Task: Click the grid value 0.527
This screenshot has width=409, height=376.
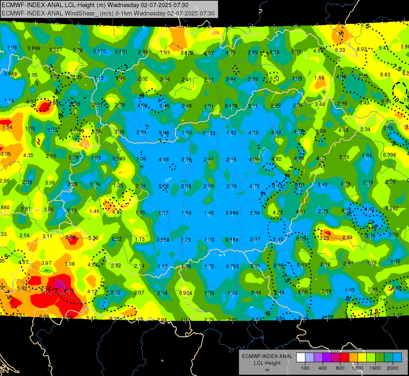Action: [x=56, y=50]
